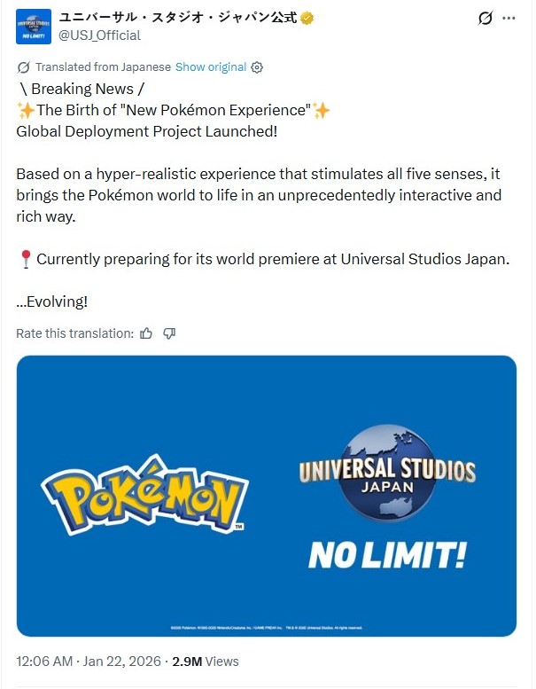The height and width of the screenshot is (689, 536).
Task: Click the gold verified badge
Action: (x=307, y=18)
